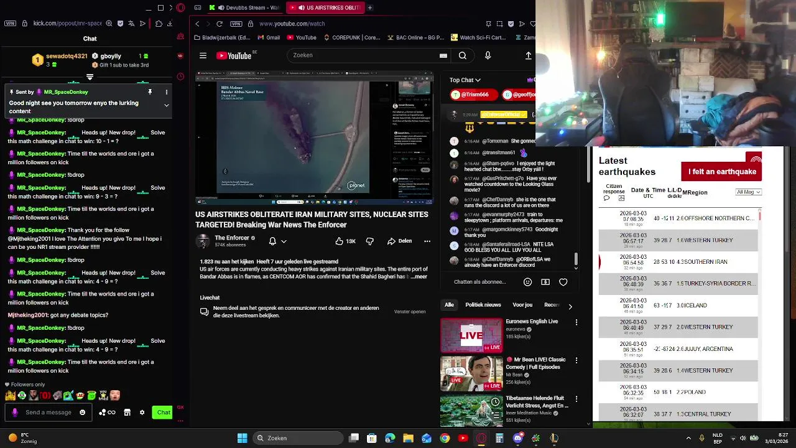
Task: Open the Windows Start menu
Action: click(243, 438)
